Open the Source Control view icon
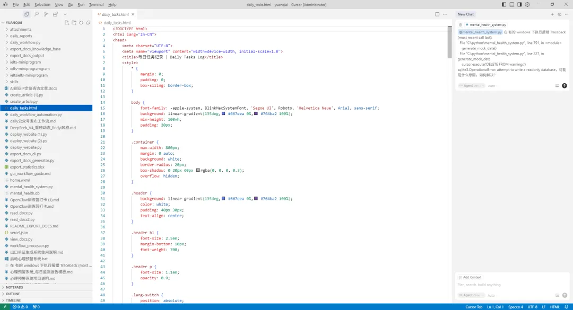 click(x=46, y=14)
